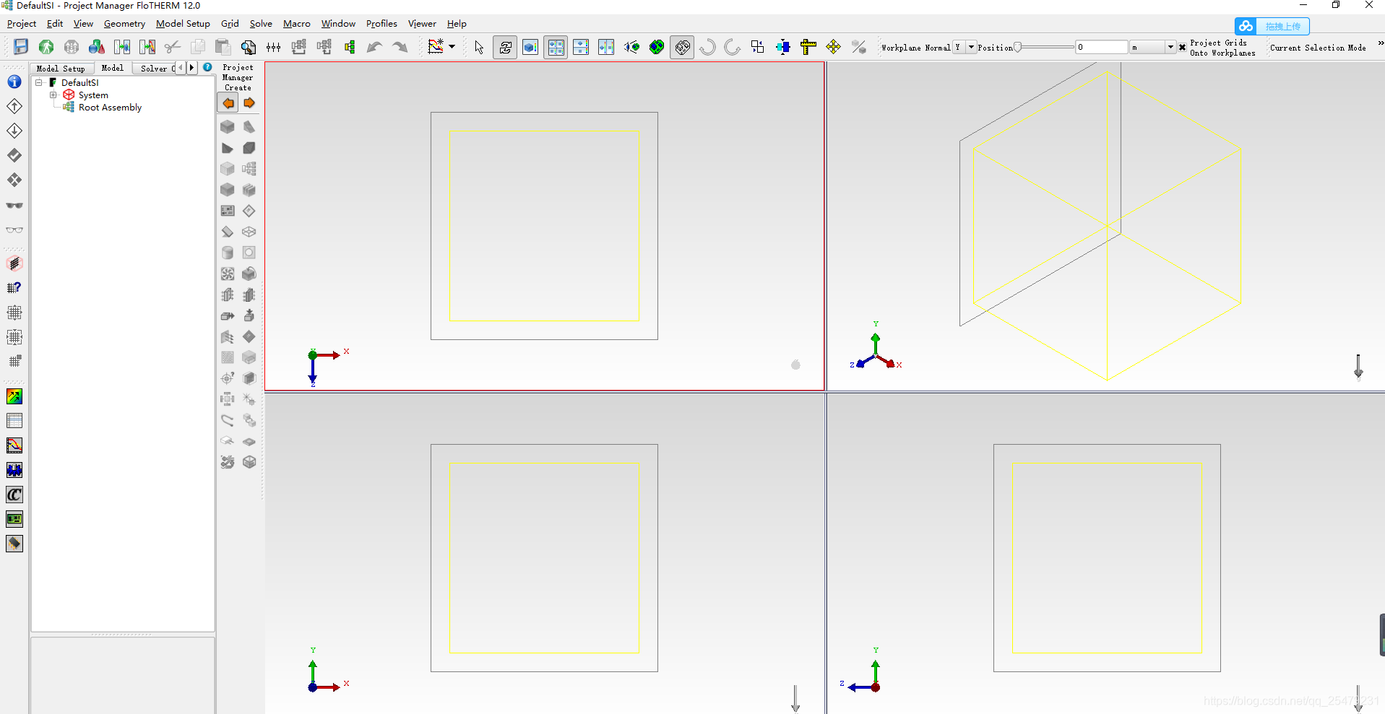Click the undo curved arrow icon

pos(374,48)
